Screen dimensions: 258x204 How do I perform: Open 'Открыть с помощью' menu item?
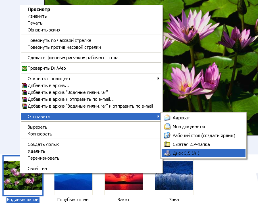pyautogui.click(x=91, y=79)
